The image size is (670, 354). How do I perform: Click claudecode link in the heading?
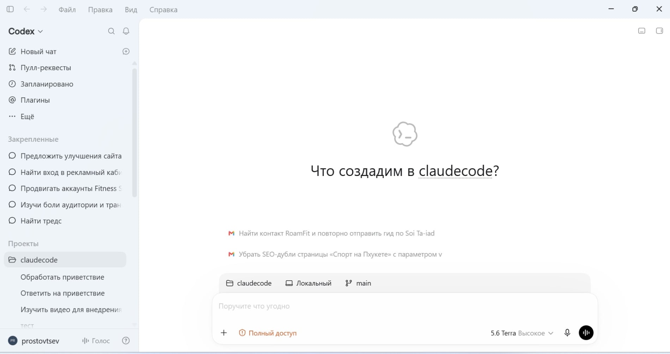(455, 171)
